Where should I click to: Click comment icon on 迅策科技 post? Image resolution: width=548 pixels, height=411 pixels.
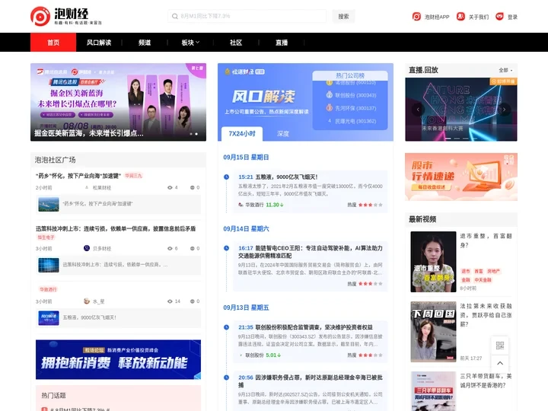tap(193, 248)
